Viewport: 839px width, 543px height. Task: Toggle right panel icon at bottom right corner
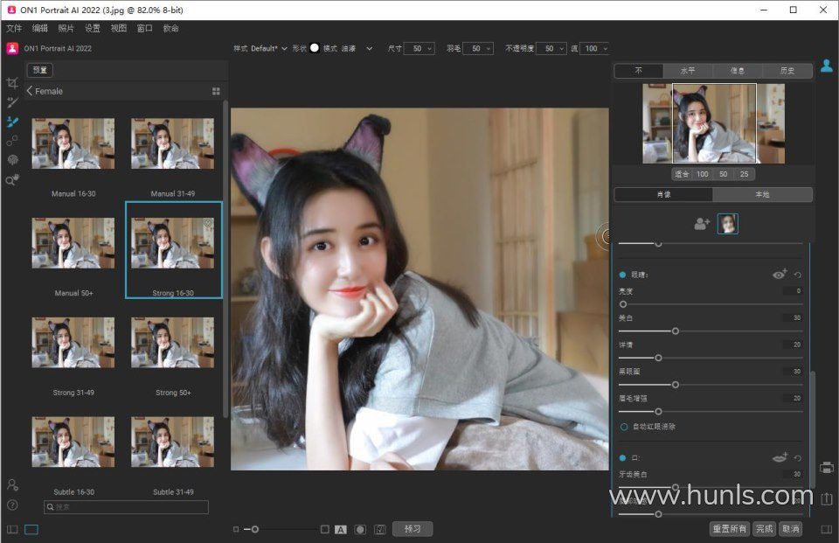(x=827, y=529)
